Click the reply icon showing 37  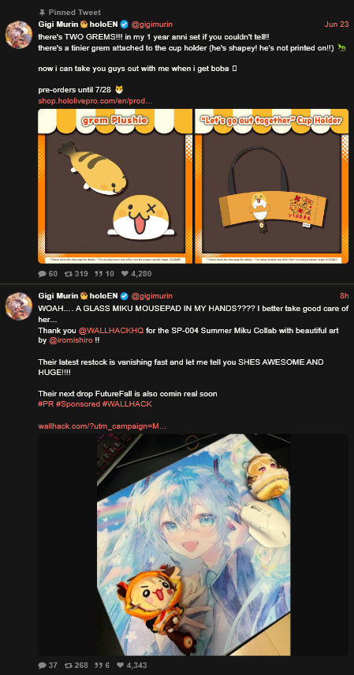[x=42, y=665]
